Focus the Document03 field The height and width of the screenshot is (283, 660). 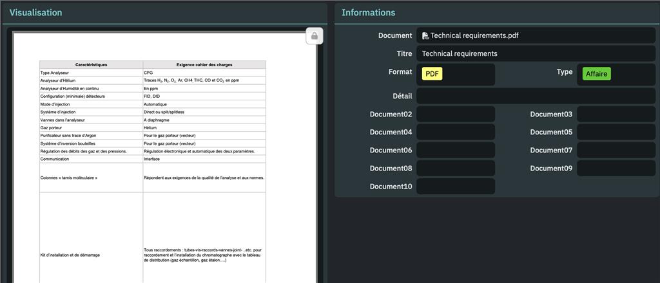616,114
